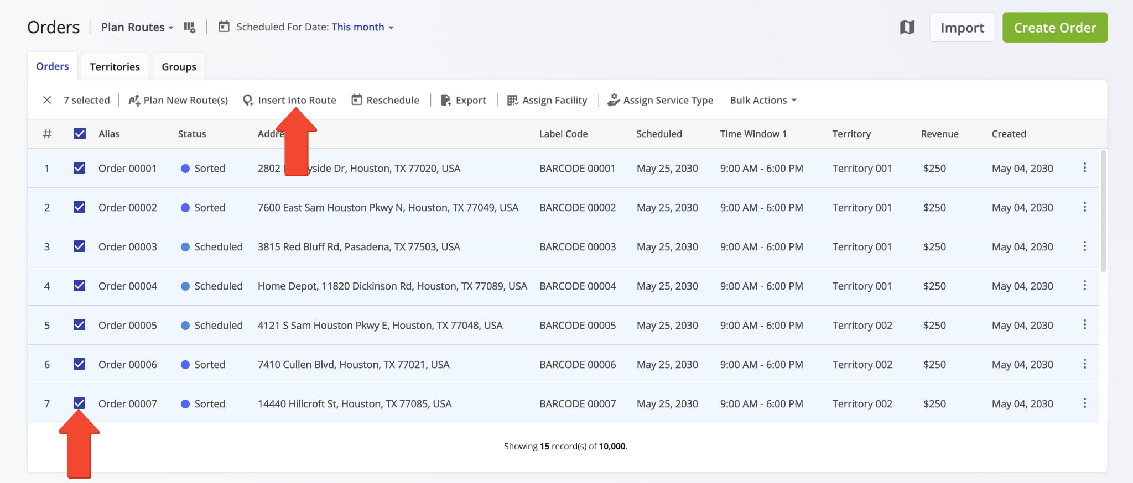1133x483 pixels.
Task: Click the 7 selected label
Action: pos(86,100)
